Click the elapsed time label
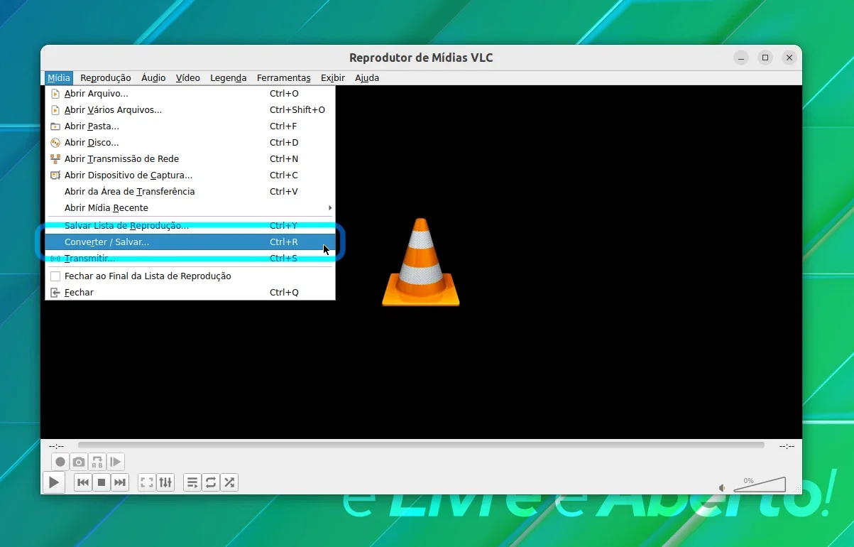The width and height of the screenshot is (854, 547). point(56,446)
